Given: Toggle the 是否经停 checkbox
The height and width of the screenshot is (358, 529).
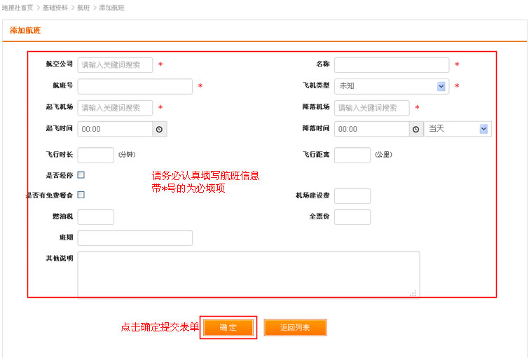Looking at the screenshot, I should click(81, 174).
